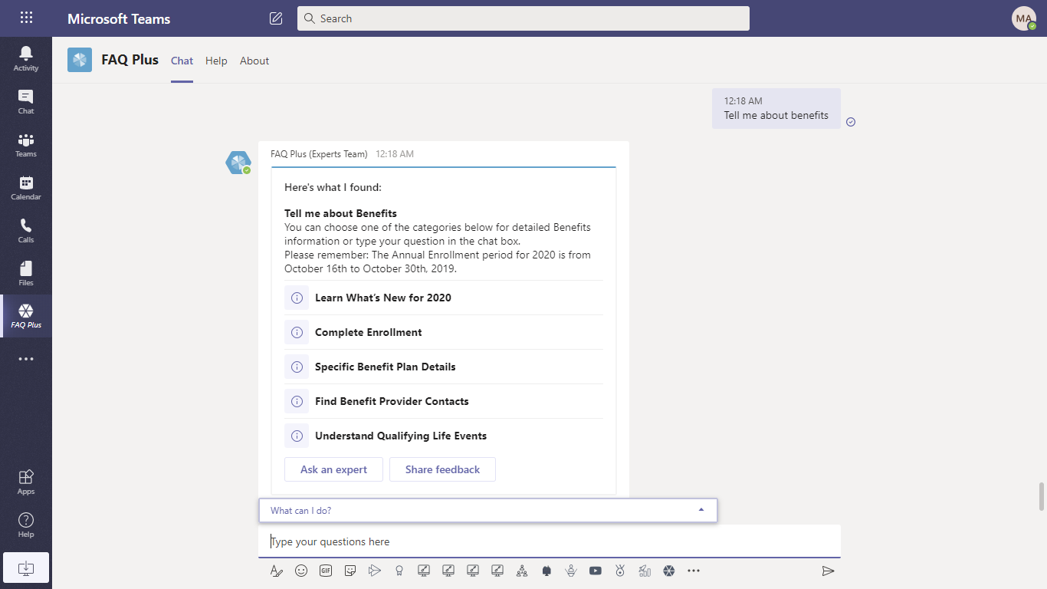Click the FAQ Plus app logo in header
The image size is (1047, 589).
[x=80, y=60]
